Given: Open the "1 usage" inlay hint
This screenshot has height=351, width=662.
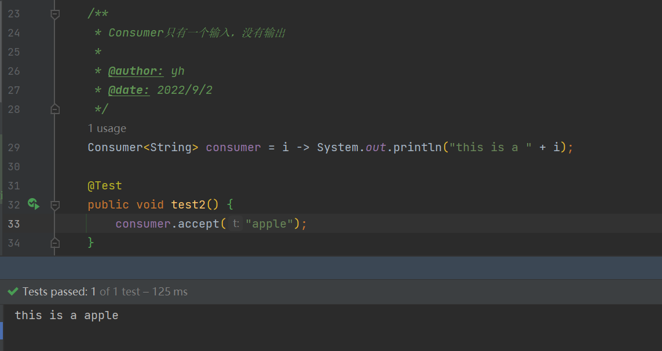Looking at the screenshot, I should 107,129.
